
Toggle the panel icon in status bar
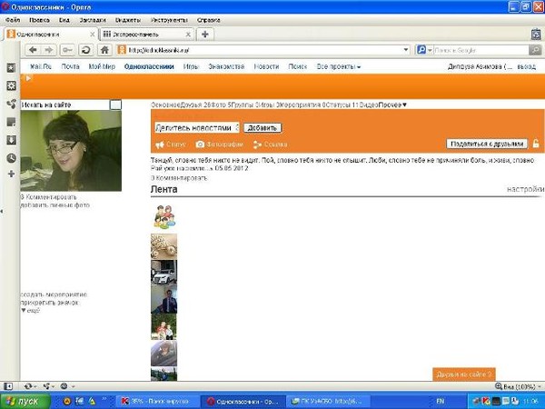[x=8, y=386]
